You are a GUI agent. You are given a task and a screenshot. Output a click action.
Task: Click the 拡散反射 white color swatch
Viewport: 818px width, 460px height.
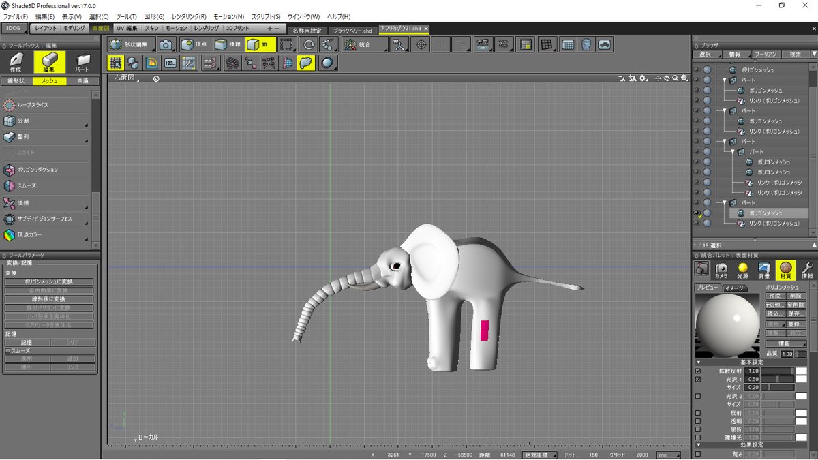click(x=802, y=371)
